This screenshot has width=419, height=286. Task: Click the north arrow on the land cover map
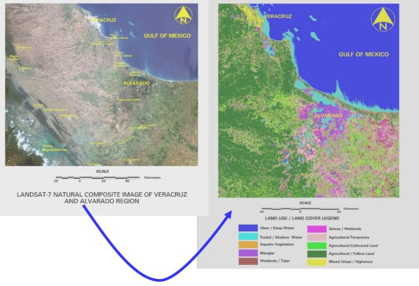point(384,19)
